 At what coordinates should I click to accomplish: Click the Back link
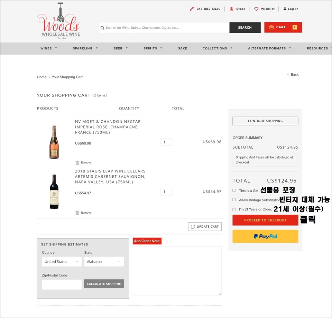pos(295,74)
